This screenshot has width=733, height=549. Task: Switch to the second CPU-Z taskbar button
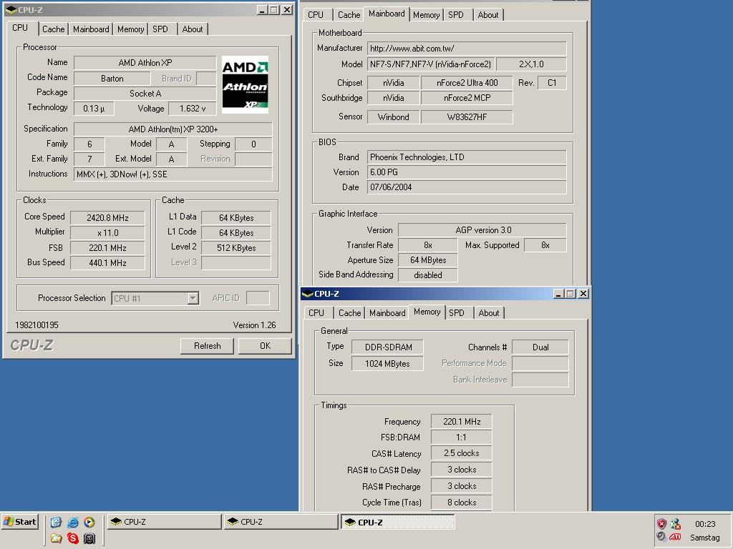281,522
